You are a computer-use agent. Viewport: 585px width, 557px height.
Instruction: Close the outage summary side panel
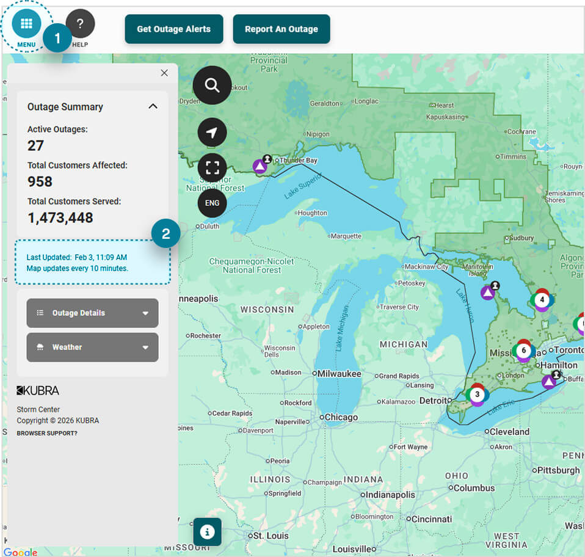coord(164,73)
